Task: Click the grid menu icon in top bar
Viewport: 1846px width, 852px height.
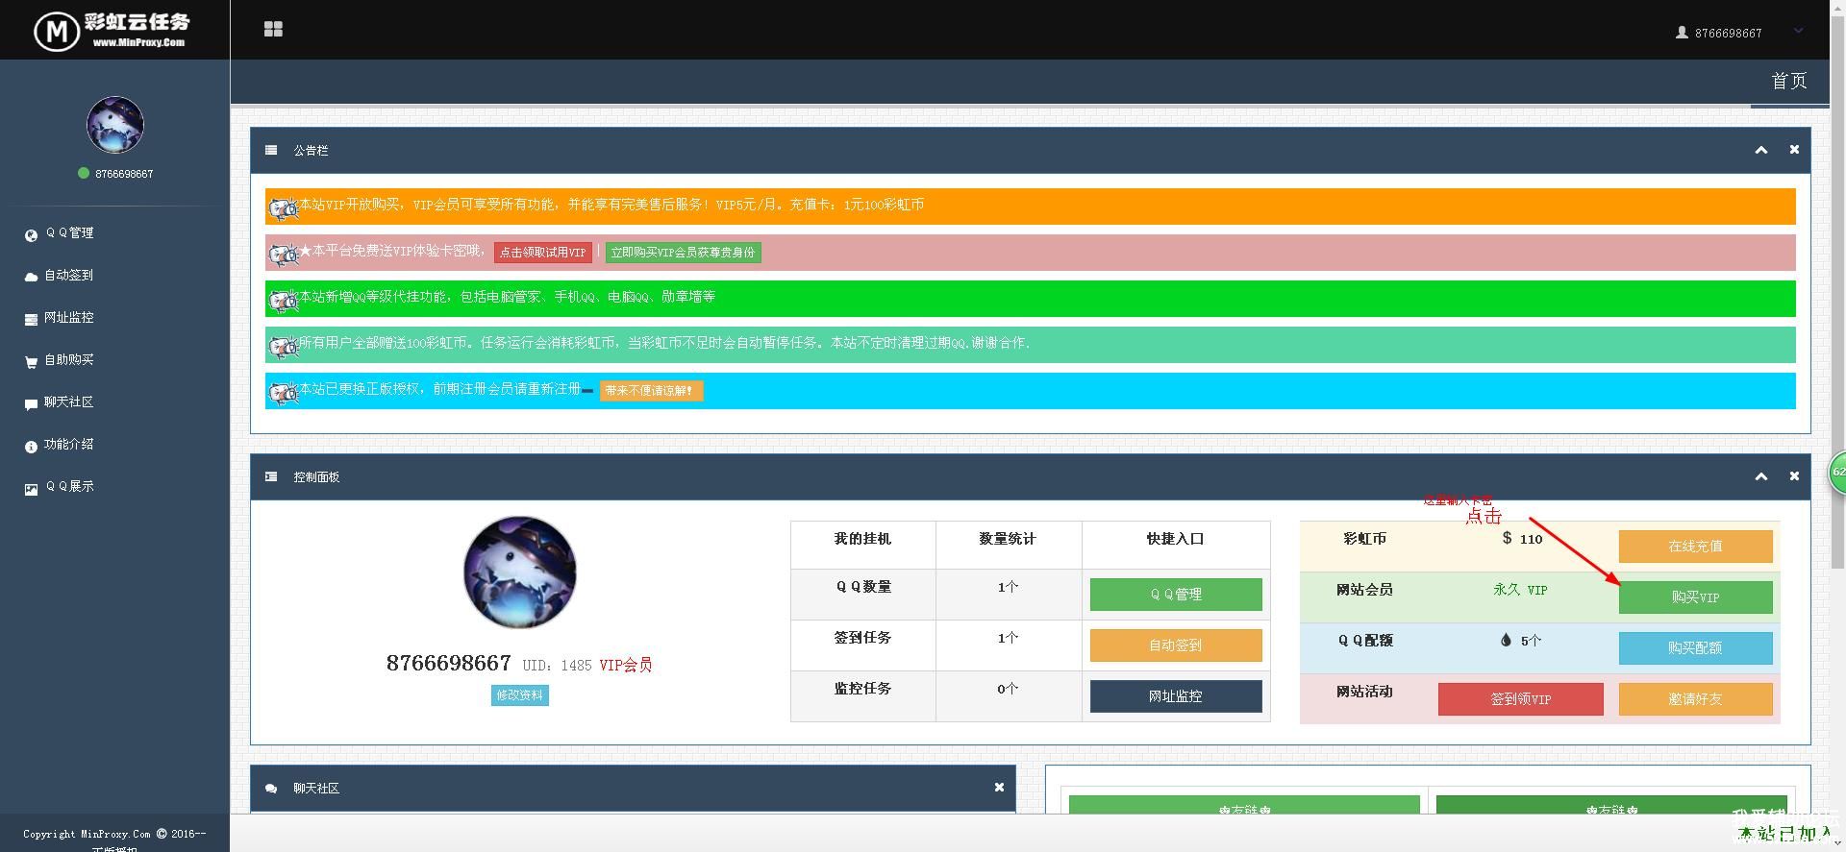Action: click(x=273, y=30)
